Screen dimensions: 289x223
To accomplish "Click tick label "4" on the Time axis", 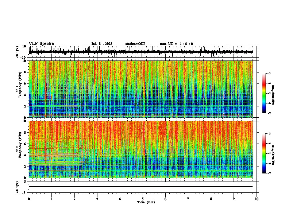I will [120, 199].
